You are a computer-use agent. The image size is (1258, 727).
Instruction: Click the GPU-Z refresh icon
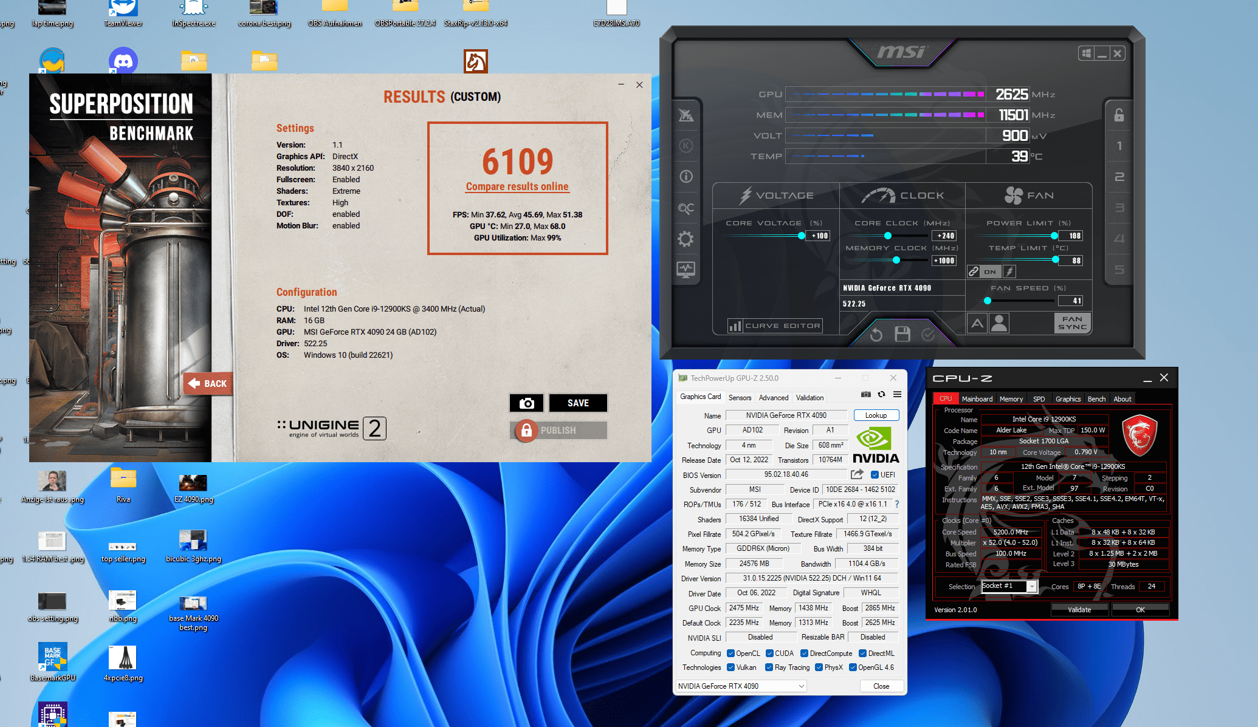tap(881, 395)
